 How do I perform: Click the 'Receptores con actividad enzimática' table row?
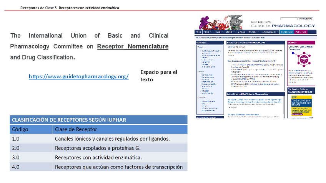click(99, 158)
